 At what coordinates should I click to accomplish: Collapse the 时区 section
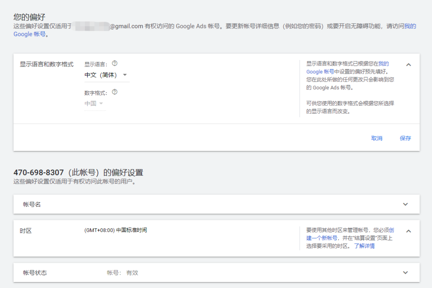click(408, 231)
